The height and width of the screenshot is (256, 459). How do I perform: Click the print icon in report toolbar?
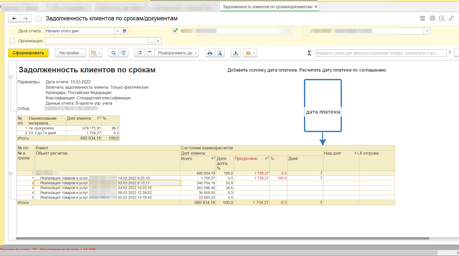(x=210, y=53)
